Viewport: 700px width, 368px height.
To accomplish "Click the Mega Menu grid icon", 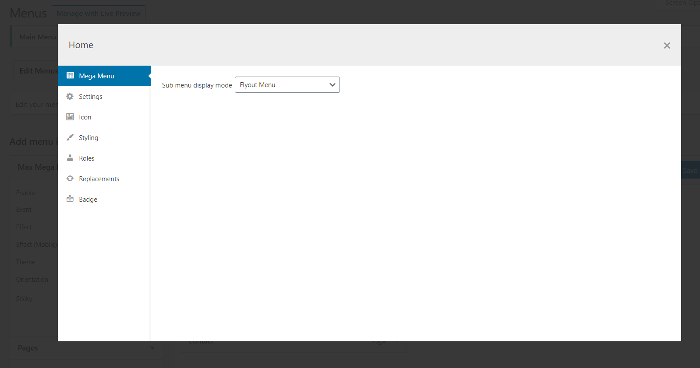I will [x=70, y=76].
